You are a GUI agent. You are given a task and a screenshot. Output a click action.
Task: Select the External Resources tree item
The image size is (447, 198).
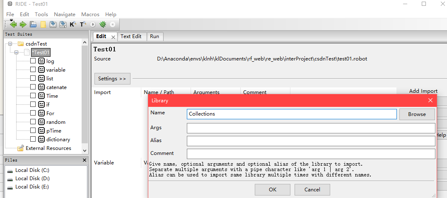(x=48, y=148)
